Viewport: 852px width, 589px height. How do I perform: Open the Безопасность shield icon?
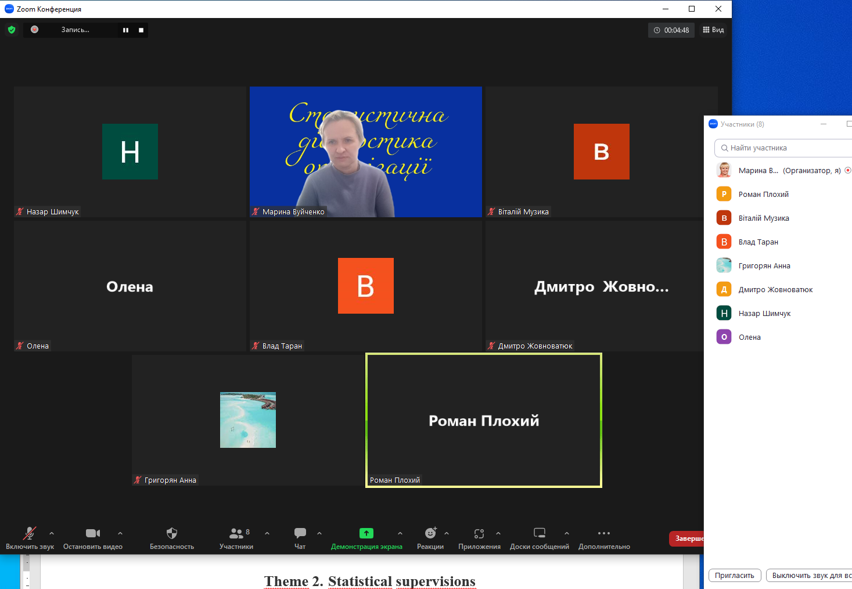point(172,533)
